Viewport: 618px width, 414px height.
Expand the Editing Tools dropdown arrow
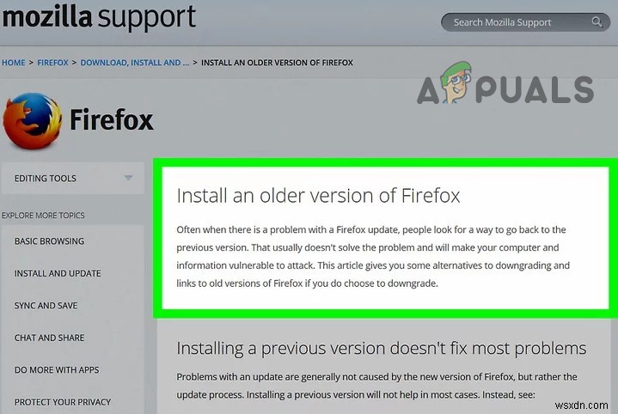click(x=128, y=178)
